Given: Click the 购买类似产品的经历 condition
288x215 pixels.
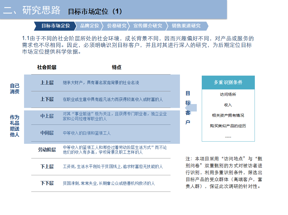Looking at the screenshot, I should pyautogui.click(x=228, y=126).
